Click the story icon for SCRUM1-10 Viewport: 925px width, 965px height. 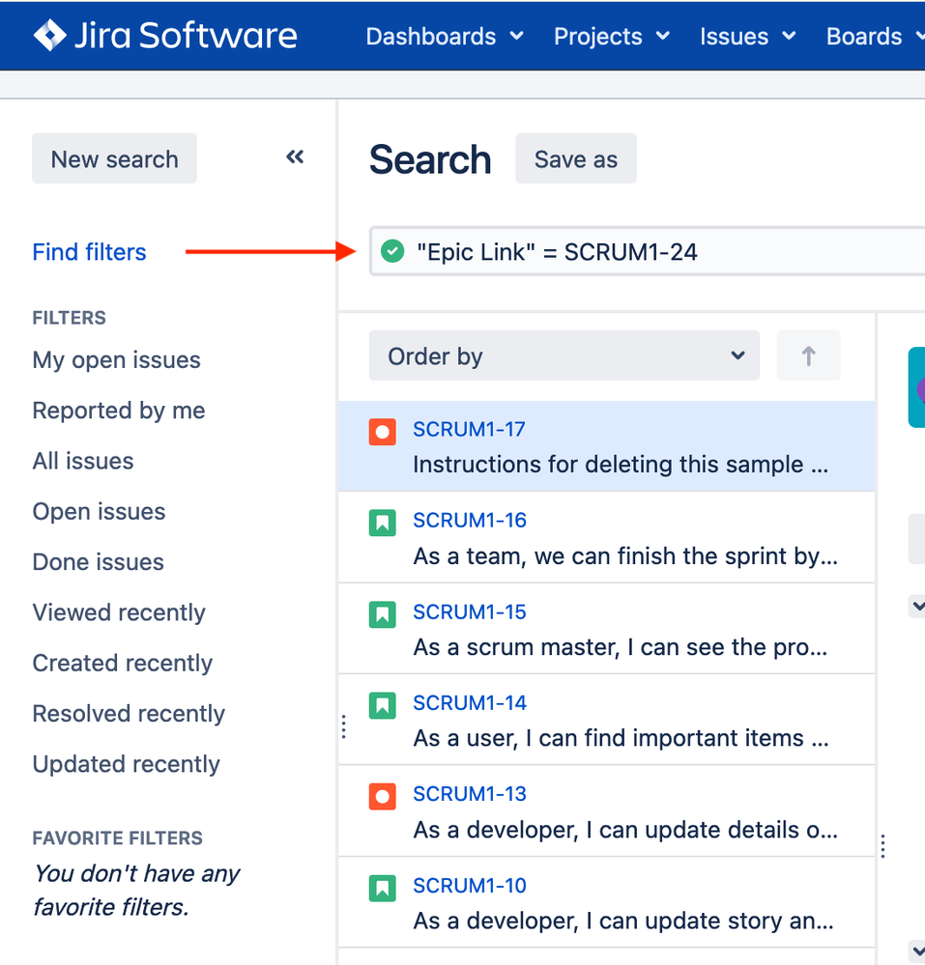click(383, 888)
